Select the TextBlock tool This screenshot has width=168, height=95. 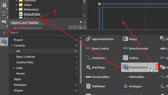[4, 14]
